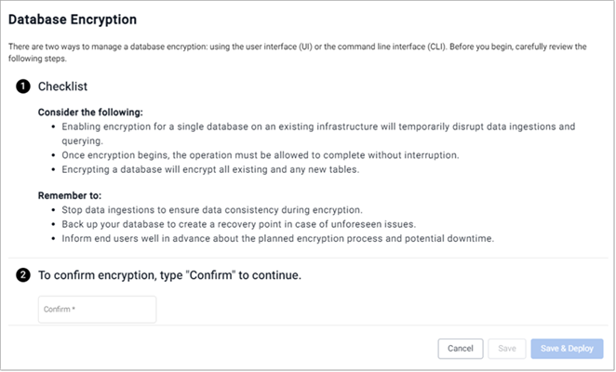This screenshot has width=616, height=372.
Task: Click the step 1 numbered circle icon
Action: [x=21, y=86]
